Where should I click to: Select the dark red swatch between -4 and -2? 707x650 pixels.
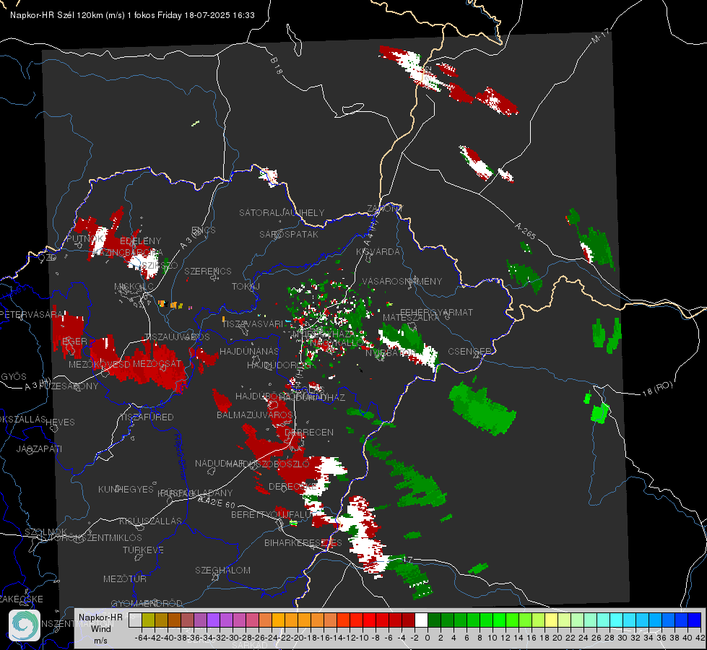pyautogui.click(x=408, y=620)
